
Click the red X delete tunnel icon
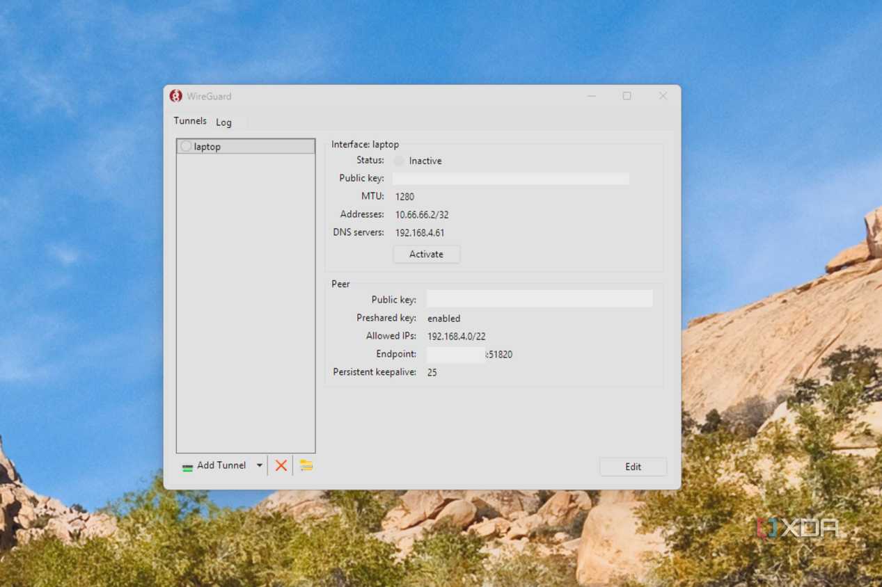pyautogui.click(x=281, y=465)
